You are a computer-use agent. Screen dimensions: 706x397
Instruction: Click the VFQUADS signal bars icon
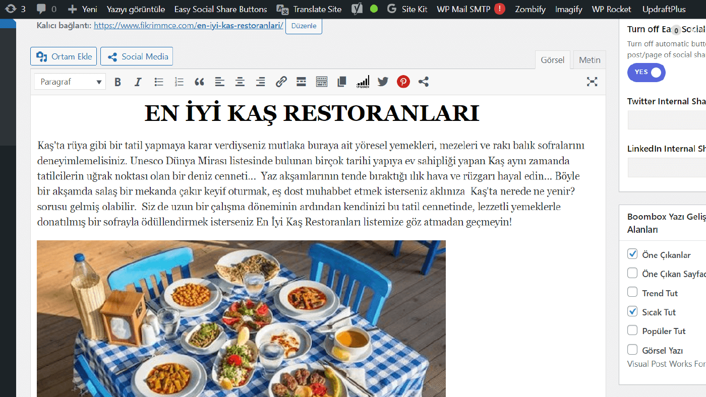tap(363, 82)
